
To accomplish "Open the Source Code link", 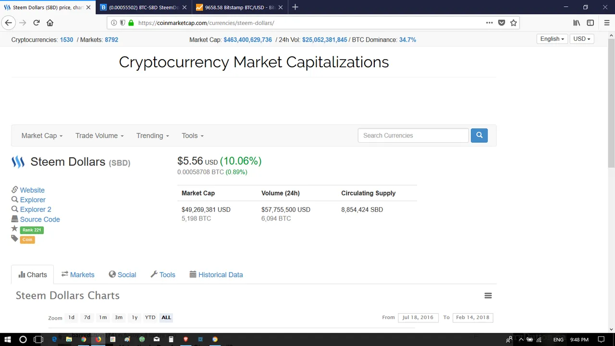I will (40, 220).
